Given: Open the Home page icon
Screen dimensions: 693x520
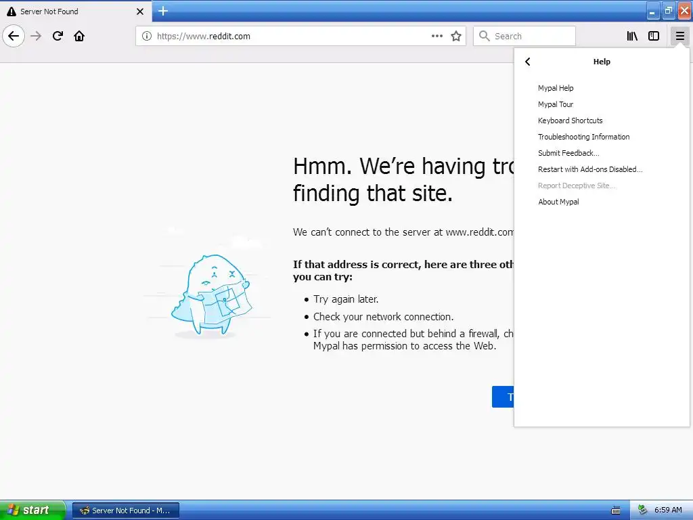Looking at the screenshot, I should [x=79, y=36].
